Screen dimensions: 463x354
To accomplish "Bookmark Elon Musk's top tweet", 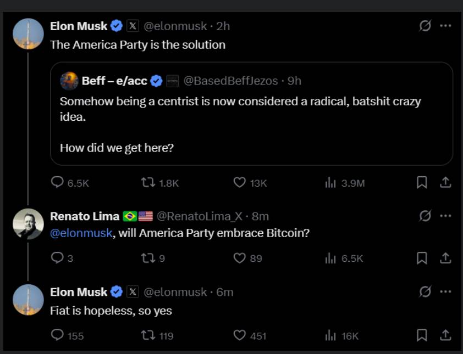I will (x=422, y=183).
